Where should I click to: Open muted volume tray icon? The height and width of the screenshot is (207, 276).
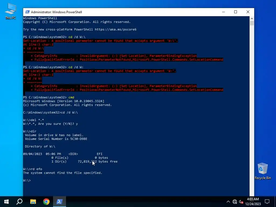click(241, 202)
